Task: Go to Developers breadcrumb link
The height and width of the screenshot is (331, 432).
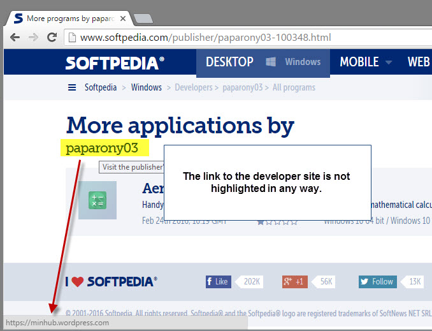Action: coord(194,87)
